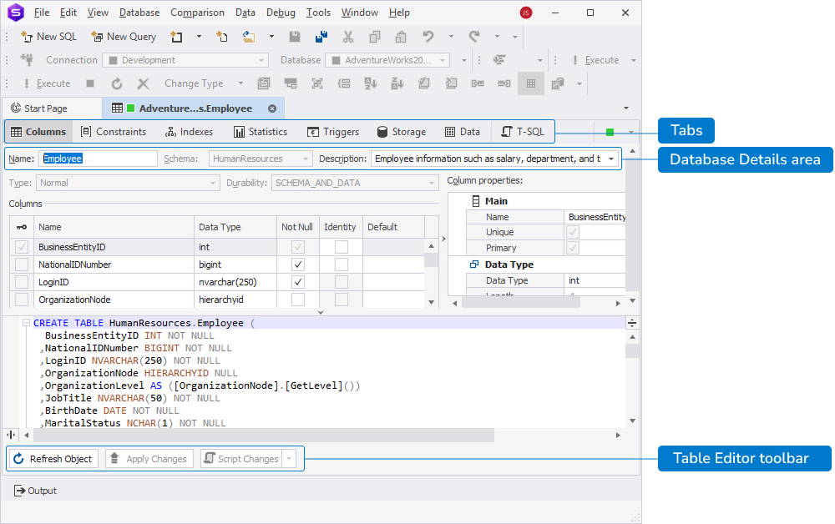835x524 pixels.
Task: Click the Open file folder icon
Action: point(249,37)
